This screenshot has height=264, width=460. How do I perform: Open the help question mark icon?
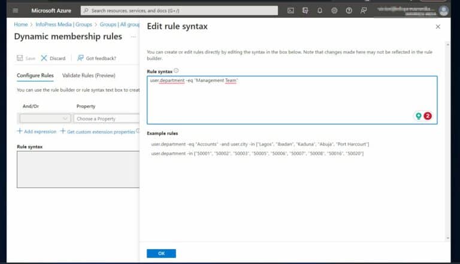[349, 11]
